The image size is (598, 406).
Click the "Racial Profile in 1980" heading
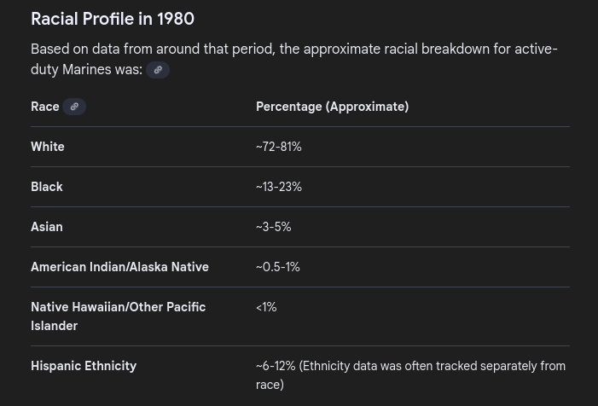coord(113,19)
